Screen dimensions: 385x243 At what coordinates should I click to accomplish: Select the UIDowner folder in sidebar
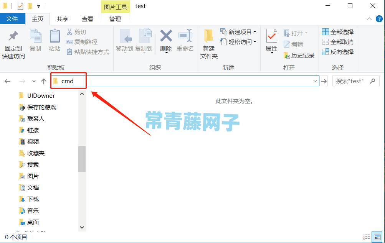coord(37,96)
